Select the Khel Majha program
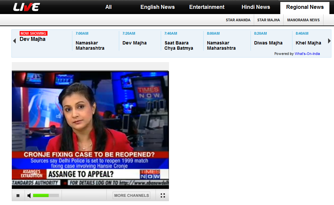Viewport: 334px width, 205px height. (308, 43)
